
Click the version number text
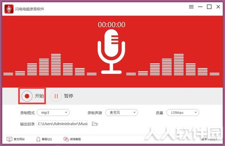click(x=209, y=139)
